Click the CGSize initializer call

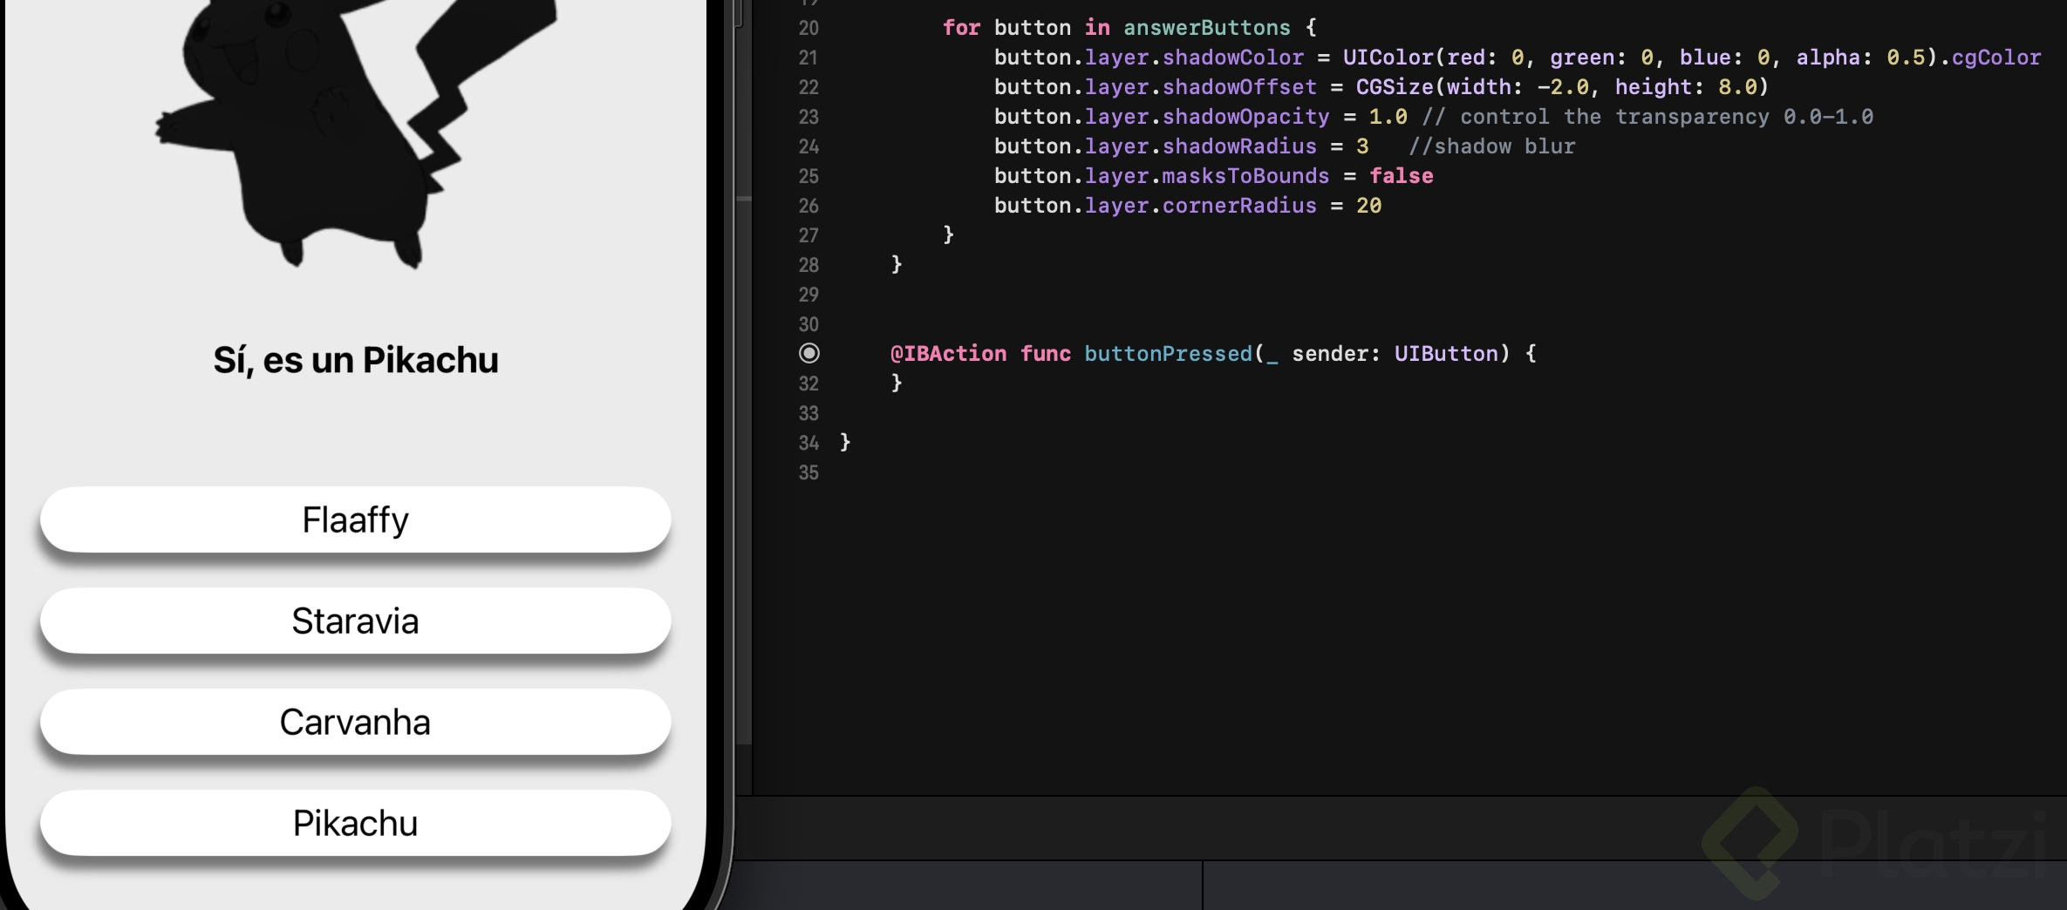1395,87
